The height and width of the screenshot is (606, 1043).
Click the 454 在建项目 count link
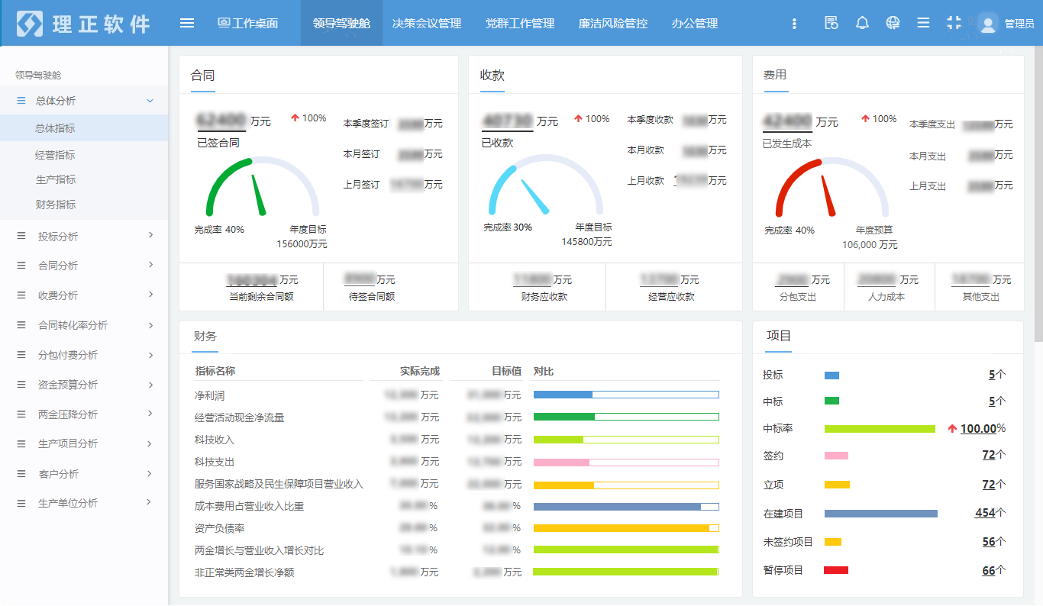(x=984, y=514)
